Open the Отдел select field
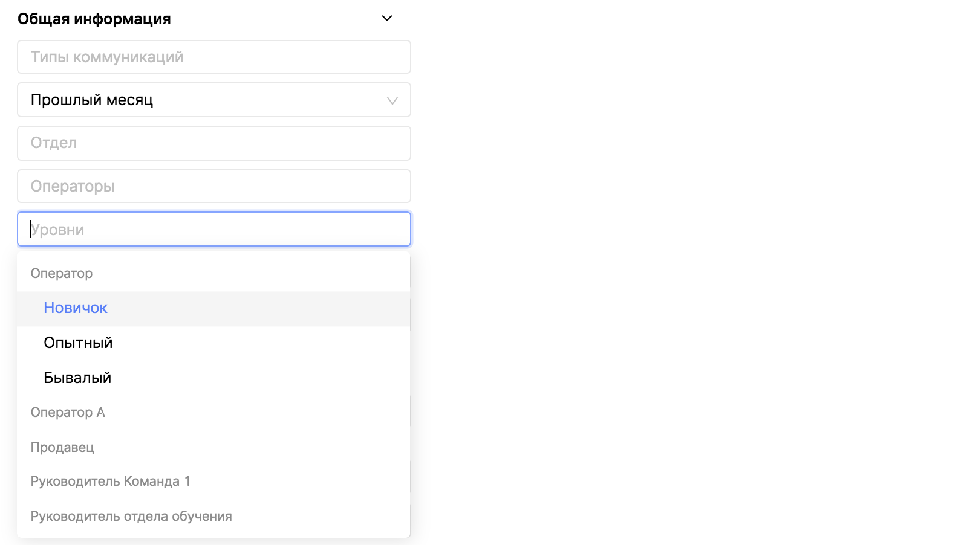Image resolution: width=958 pixels, height=545 pixels. coord(214,143)
